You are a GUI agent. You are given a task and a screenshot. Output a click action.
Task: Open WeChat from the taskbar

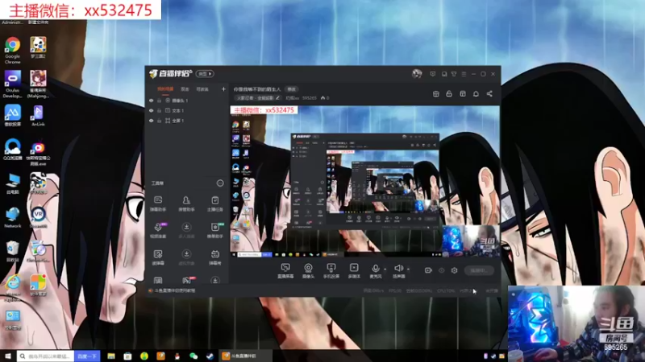[x=193, y=356]
